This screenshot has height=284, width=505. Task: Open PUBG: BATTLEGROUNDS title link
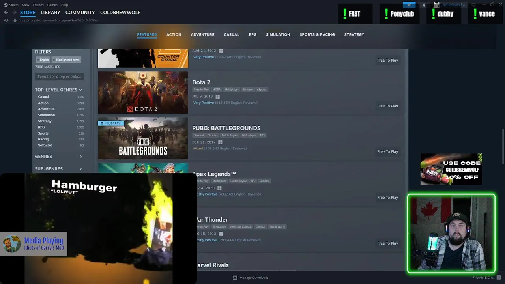(226, 128)
